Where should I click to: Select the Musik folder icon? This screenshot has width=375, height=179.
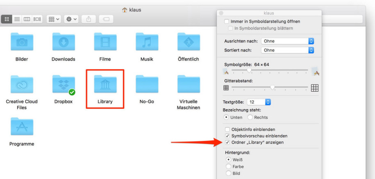pos(147,42)
